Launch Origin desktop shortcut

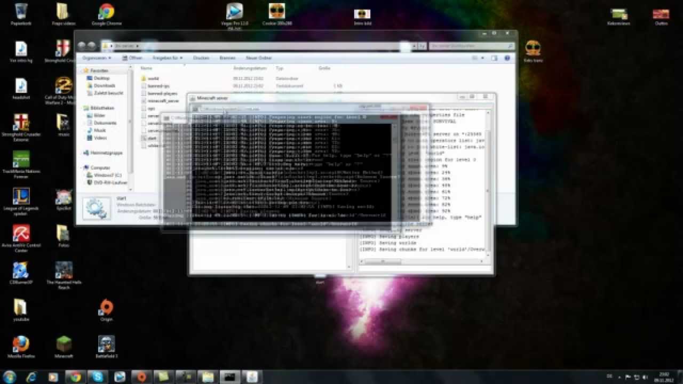(106, 310)
